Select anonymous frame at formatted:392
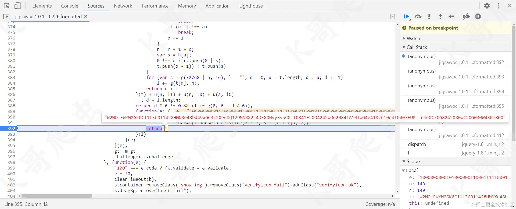The image size is (516, 209). click(456, 59)
